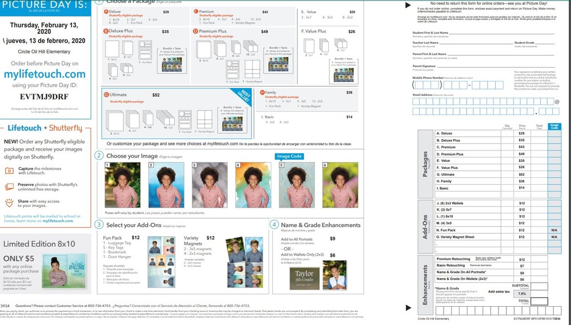Click the Name & Grade On Wallets (2x3) row

point(491,279)
